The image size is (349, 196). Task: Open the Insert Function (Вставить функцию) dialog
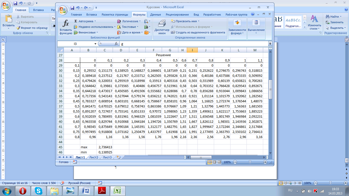click(66, 27)
